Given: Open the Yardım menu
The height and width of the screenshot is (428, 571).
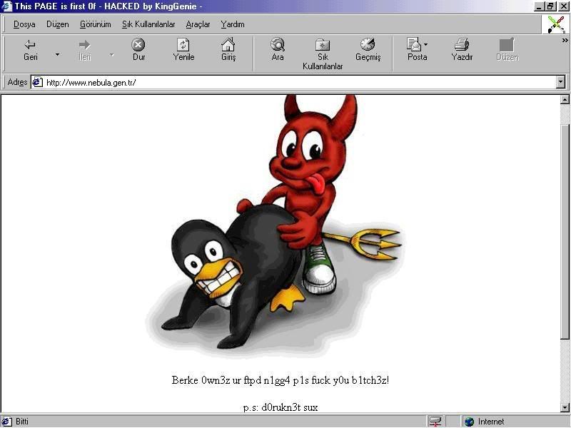Looking at the screenshot, I should (x=233, y=24).
